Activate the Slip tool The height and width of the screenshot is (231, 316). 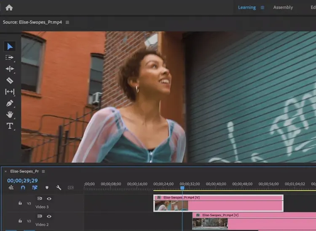pos(10,92)
